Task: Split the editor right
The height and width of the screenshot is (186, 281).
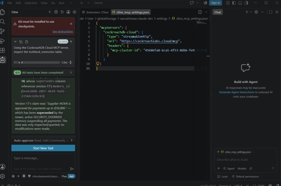Action: tap(200, 12)
